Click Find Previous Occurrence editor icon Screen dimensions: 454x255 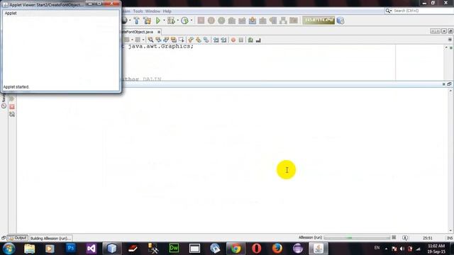[x=158, y=40]
